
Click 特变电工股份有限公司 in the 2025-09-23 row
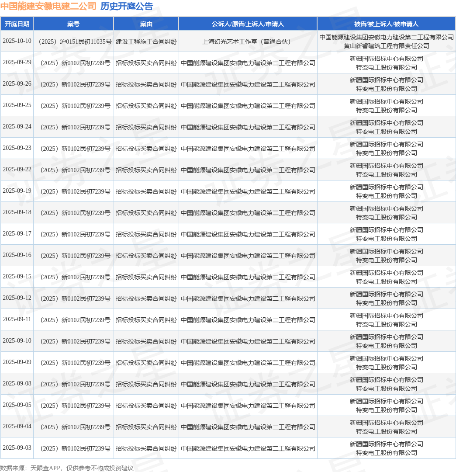pos(386,153)
